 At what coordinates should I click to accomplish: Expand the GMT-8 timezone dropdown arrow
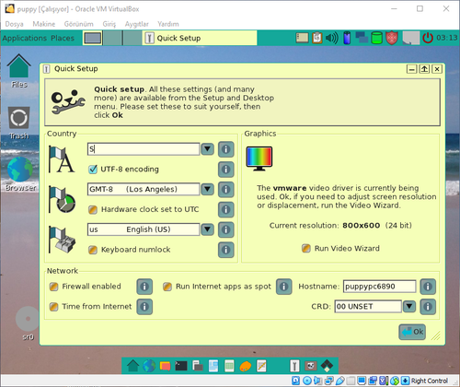207,189
